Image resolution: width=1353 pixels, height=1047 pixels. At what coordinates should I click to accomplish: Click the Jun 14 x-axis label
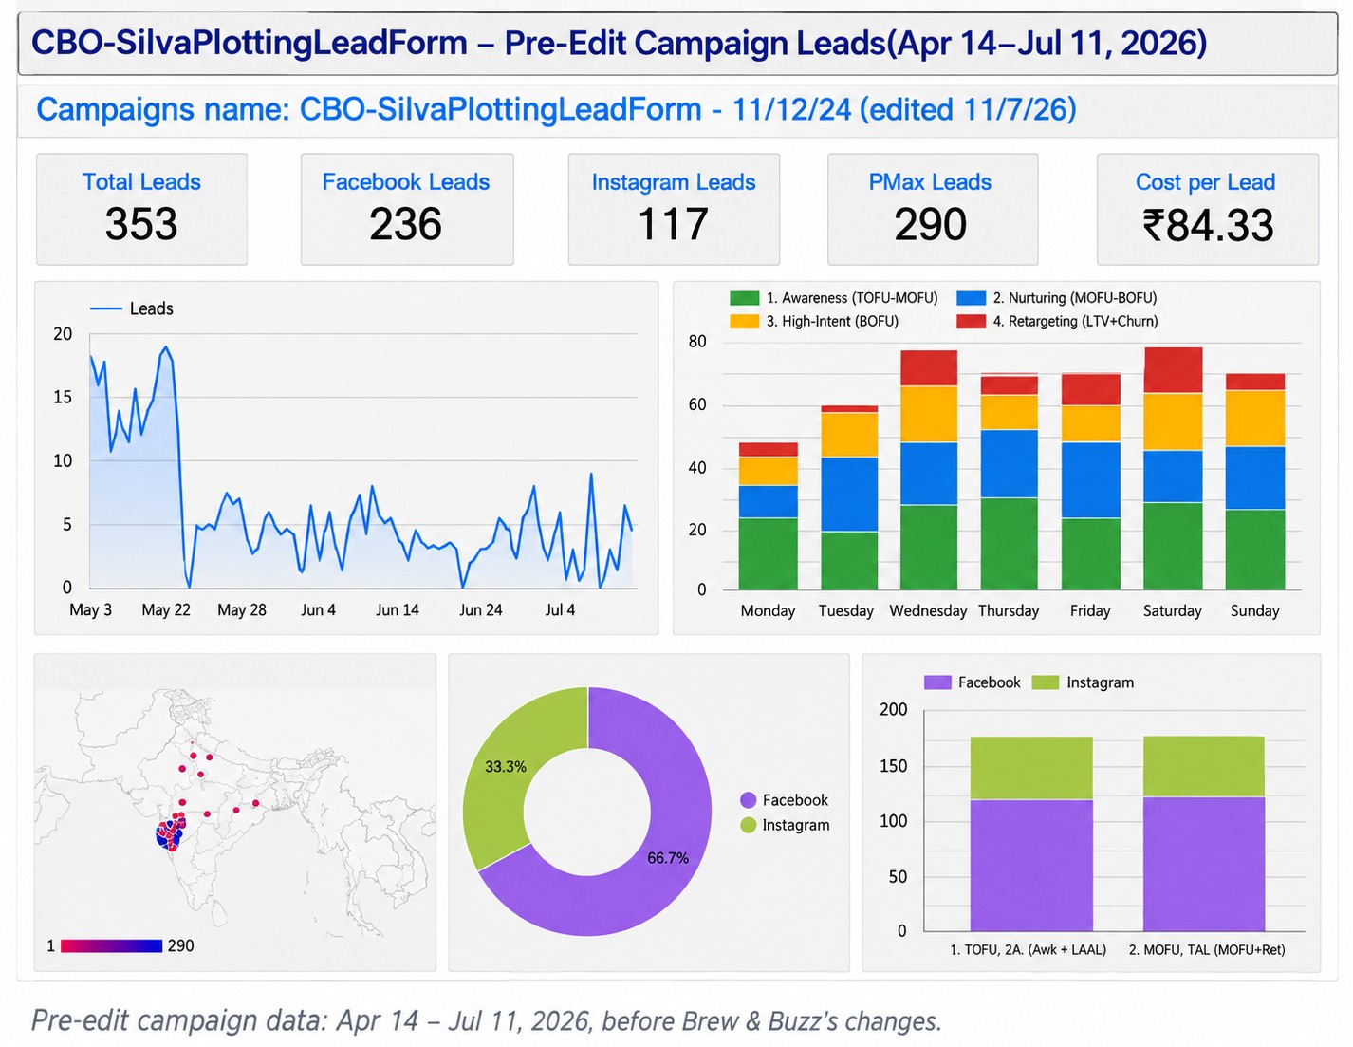[x=398, y=610]
